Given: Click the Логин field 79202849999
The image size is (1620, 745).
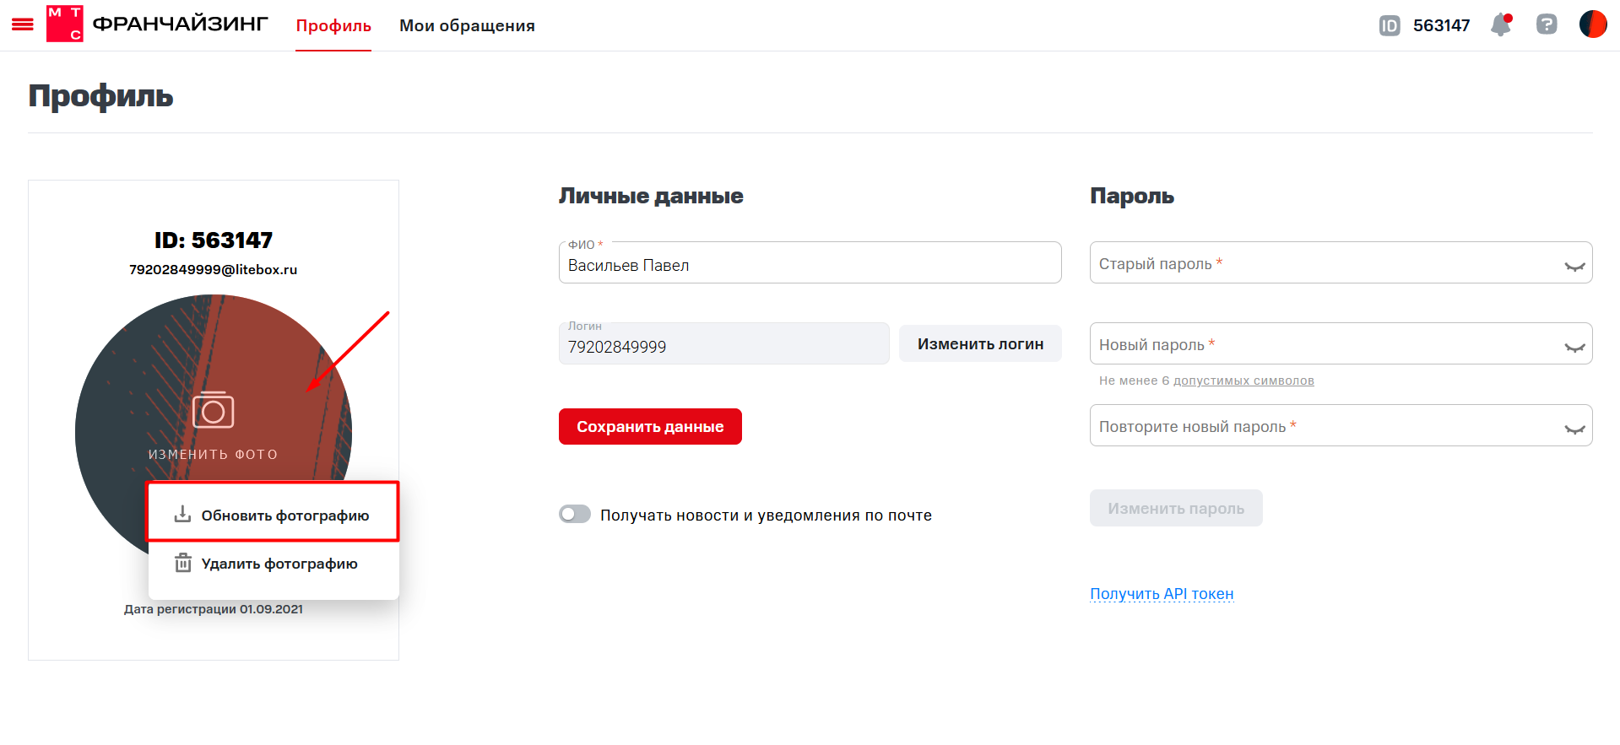Looking at the screenshot, I should 723,343.
